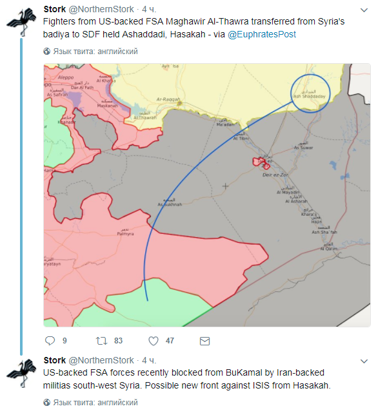Click the circled Ash Shaddaday area on the map

click(x=310, y=93)
